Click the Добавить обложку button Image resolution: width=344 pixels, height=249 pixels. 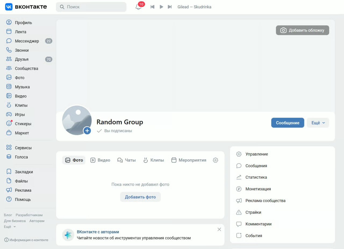pyautogui.click(x=303, y=30)
